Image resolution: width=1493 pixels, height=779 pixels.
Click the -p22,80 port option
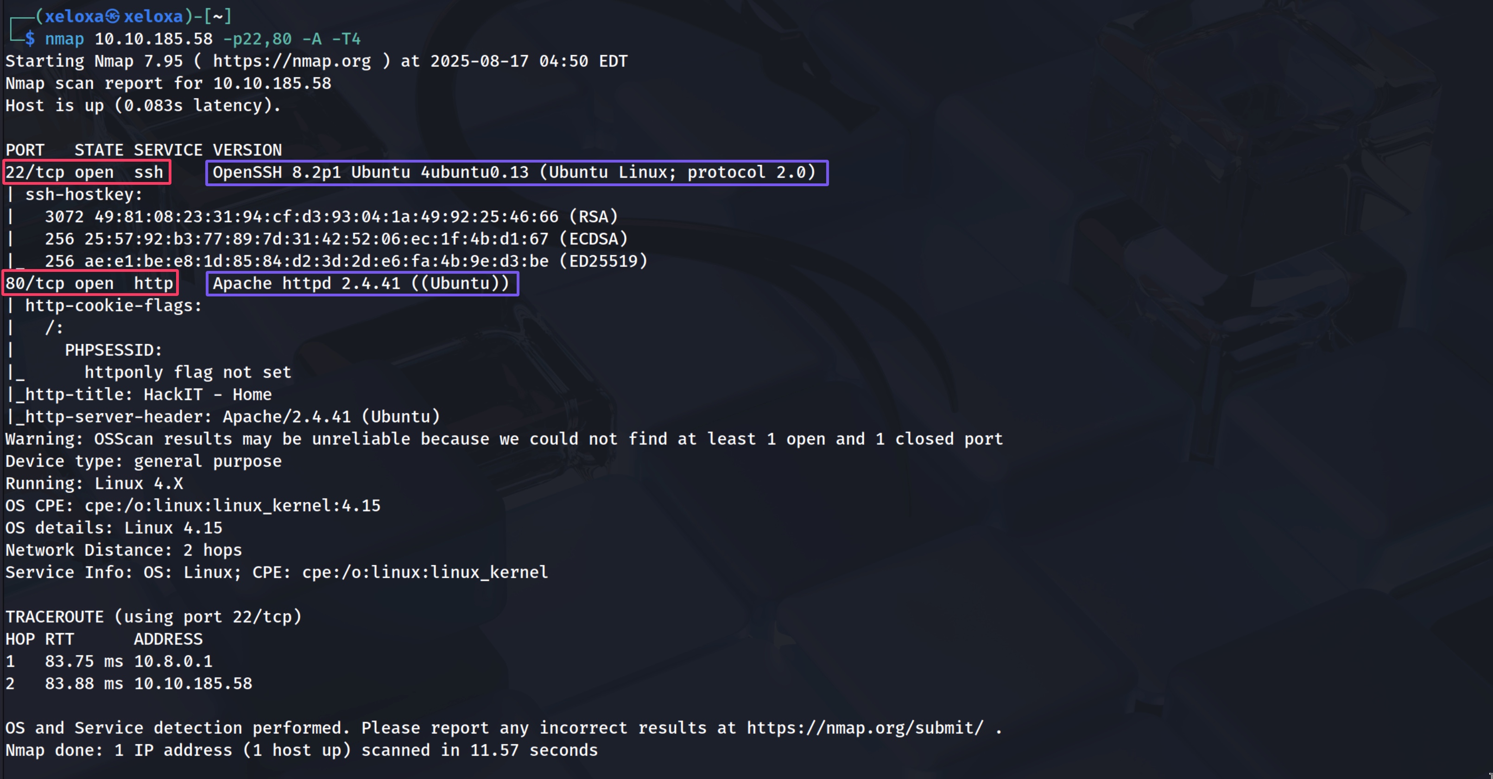coord(257,39)
